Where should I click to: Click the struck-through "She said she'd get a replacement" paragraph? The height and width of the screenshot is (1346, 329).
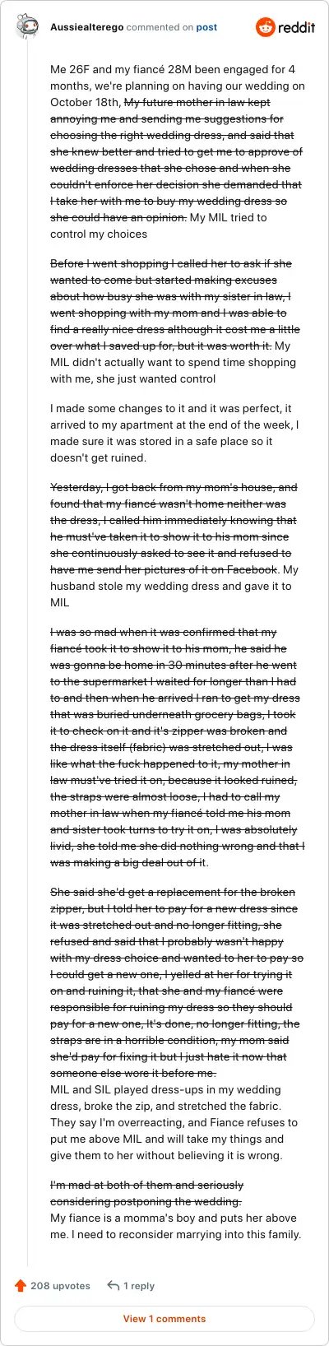177,982
